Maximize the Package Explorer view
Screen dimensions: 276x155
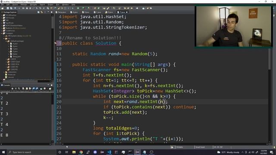tap(51, 12)
